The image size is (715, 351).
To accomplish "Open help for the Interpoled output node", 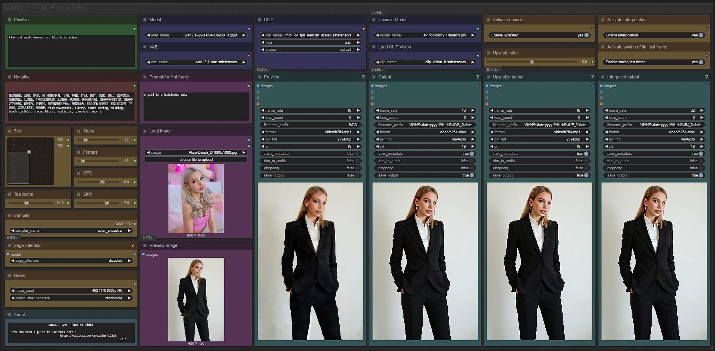I will click(x=707, y=77).
